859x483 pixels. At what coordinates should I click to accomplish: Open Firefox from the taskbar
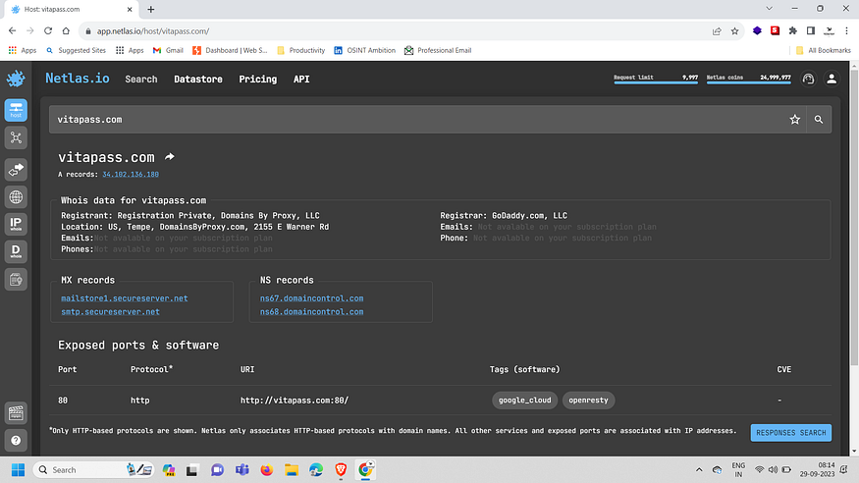[x=267, y=470]
